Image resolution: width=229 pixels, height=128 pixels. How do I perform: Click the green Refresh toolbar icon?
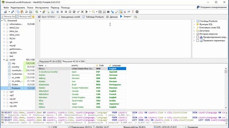pyautogui.click(x=36, y=12)
